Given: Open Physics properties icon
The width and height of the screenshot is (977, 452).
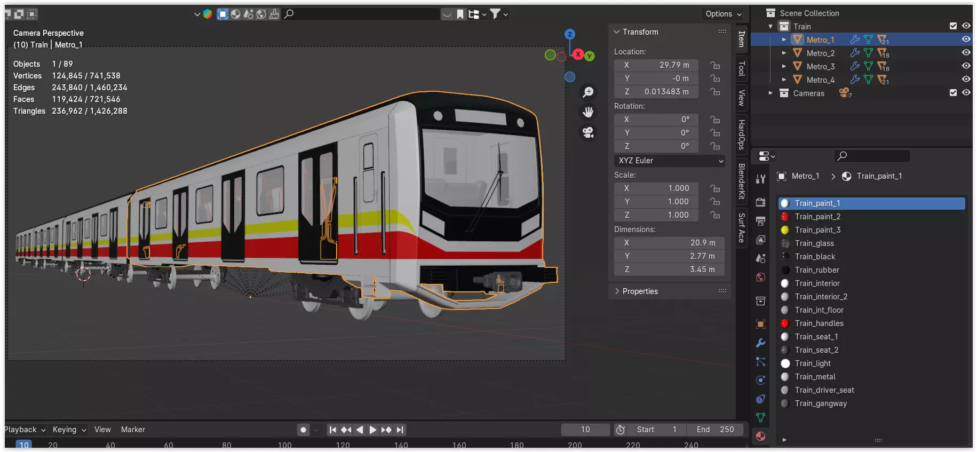Looking at the screenshot, I should click(761, 380).
